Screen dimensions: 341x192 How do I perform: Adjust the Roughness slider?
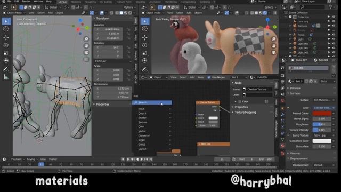click(322, 124)
